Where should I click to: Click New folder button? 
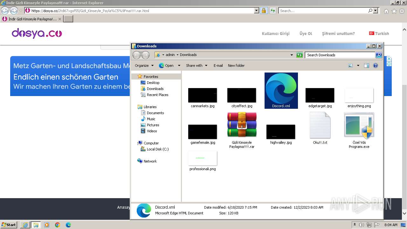click(x=236, y=66)
